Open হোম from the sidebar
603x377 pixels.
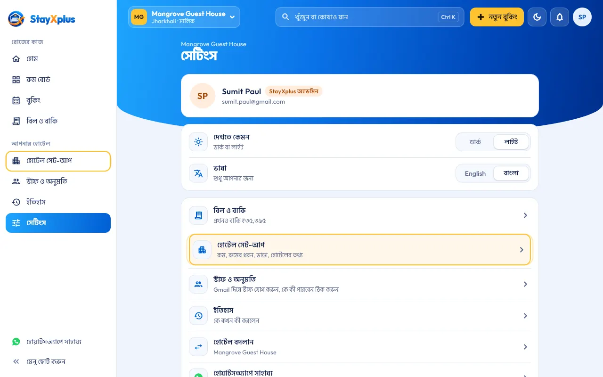(58, 59)
